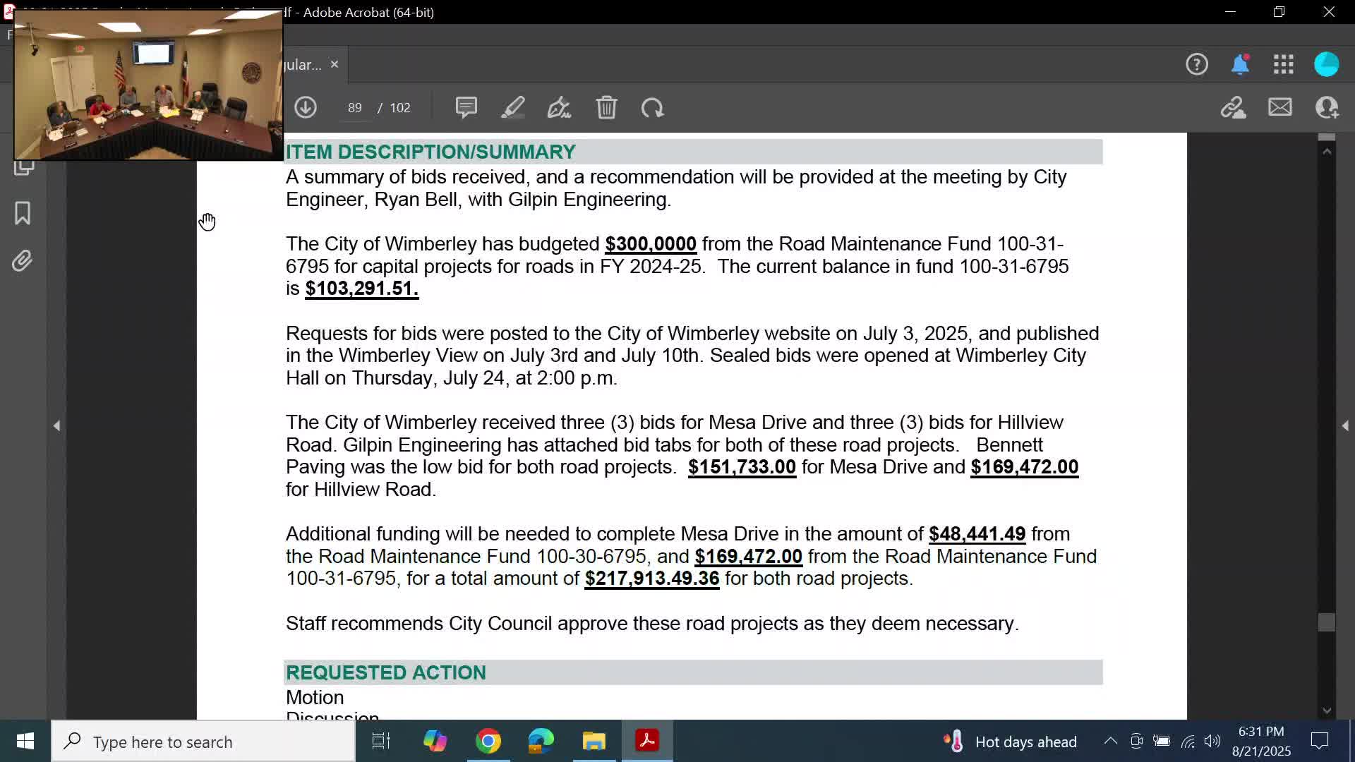Activate the Highlighter tool
The image size is (1355, 762).
(x=513, y=107)
